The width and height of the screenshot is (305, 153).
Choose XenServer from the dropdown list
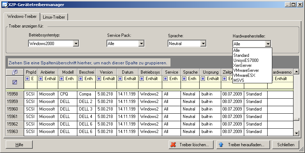[x=252, y=65]
